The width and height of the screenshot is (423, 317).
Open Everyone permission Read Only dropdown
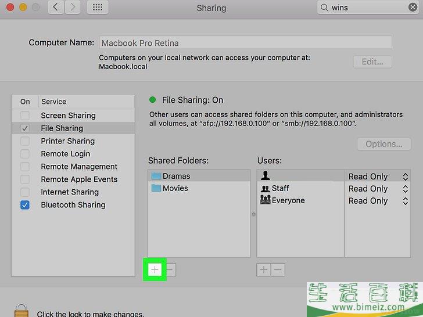pyautogui.click(x=378, y=201)
